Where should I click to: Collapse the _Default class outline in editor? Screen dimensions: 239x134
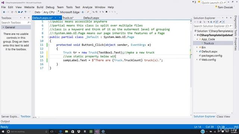[49, 37]
